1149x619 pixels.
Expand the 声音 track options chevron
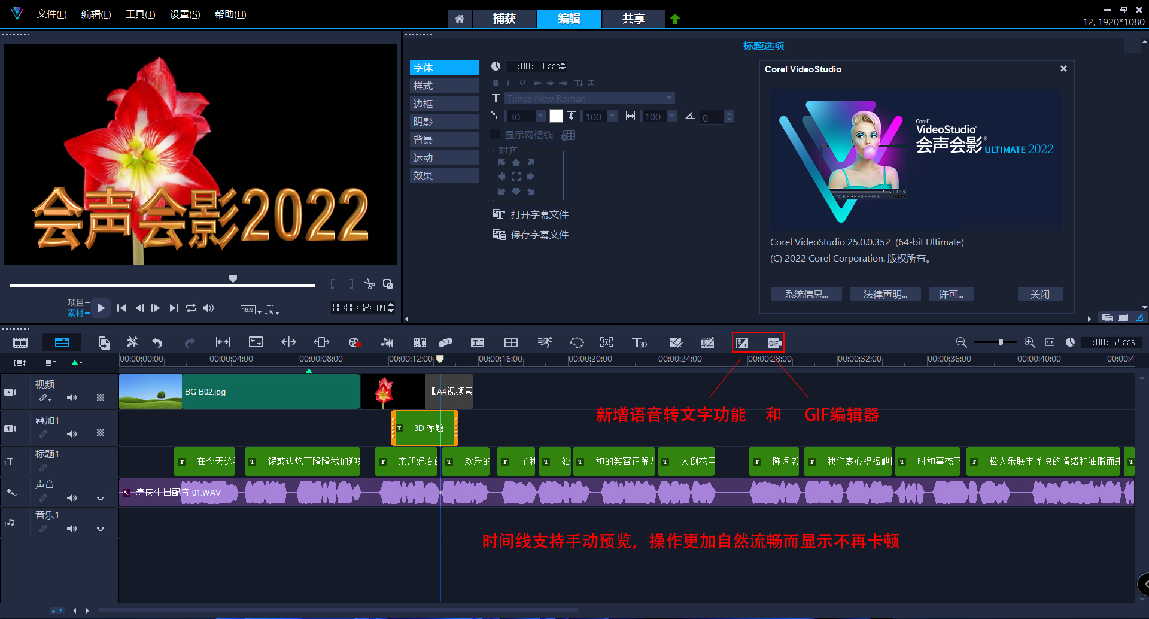(x=101, y=498)
